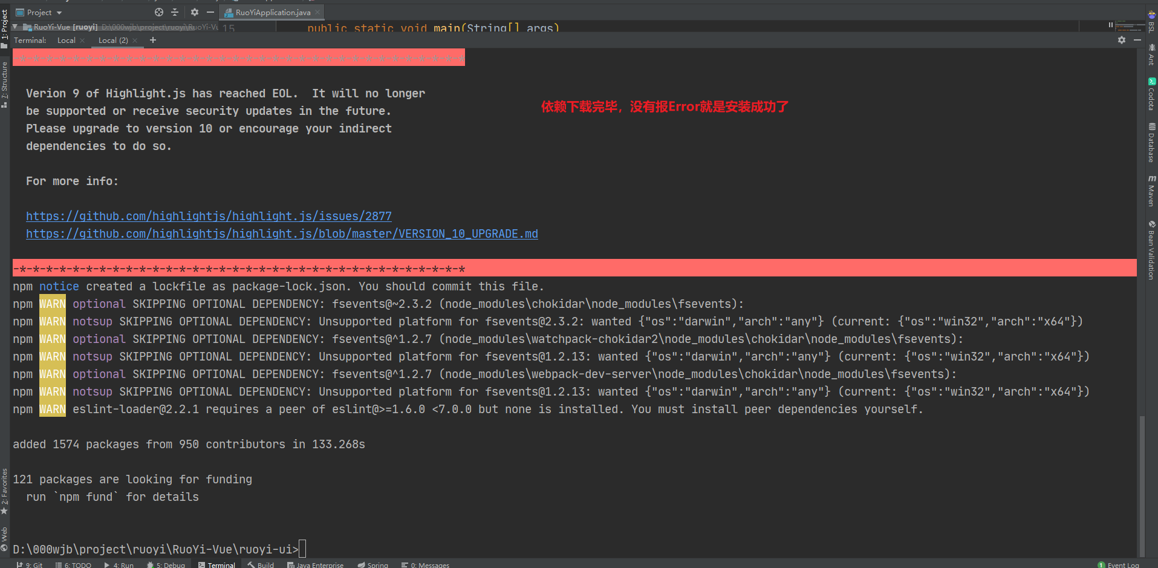Click the eslint-loader peer warning line
Viewport: 1158px width, 568px height.
[x=468, y=409]
